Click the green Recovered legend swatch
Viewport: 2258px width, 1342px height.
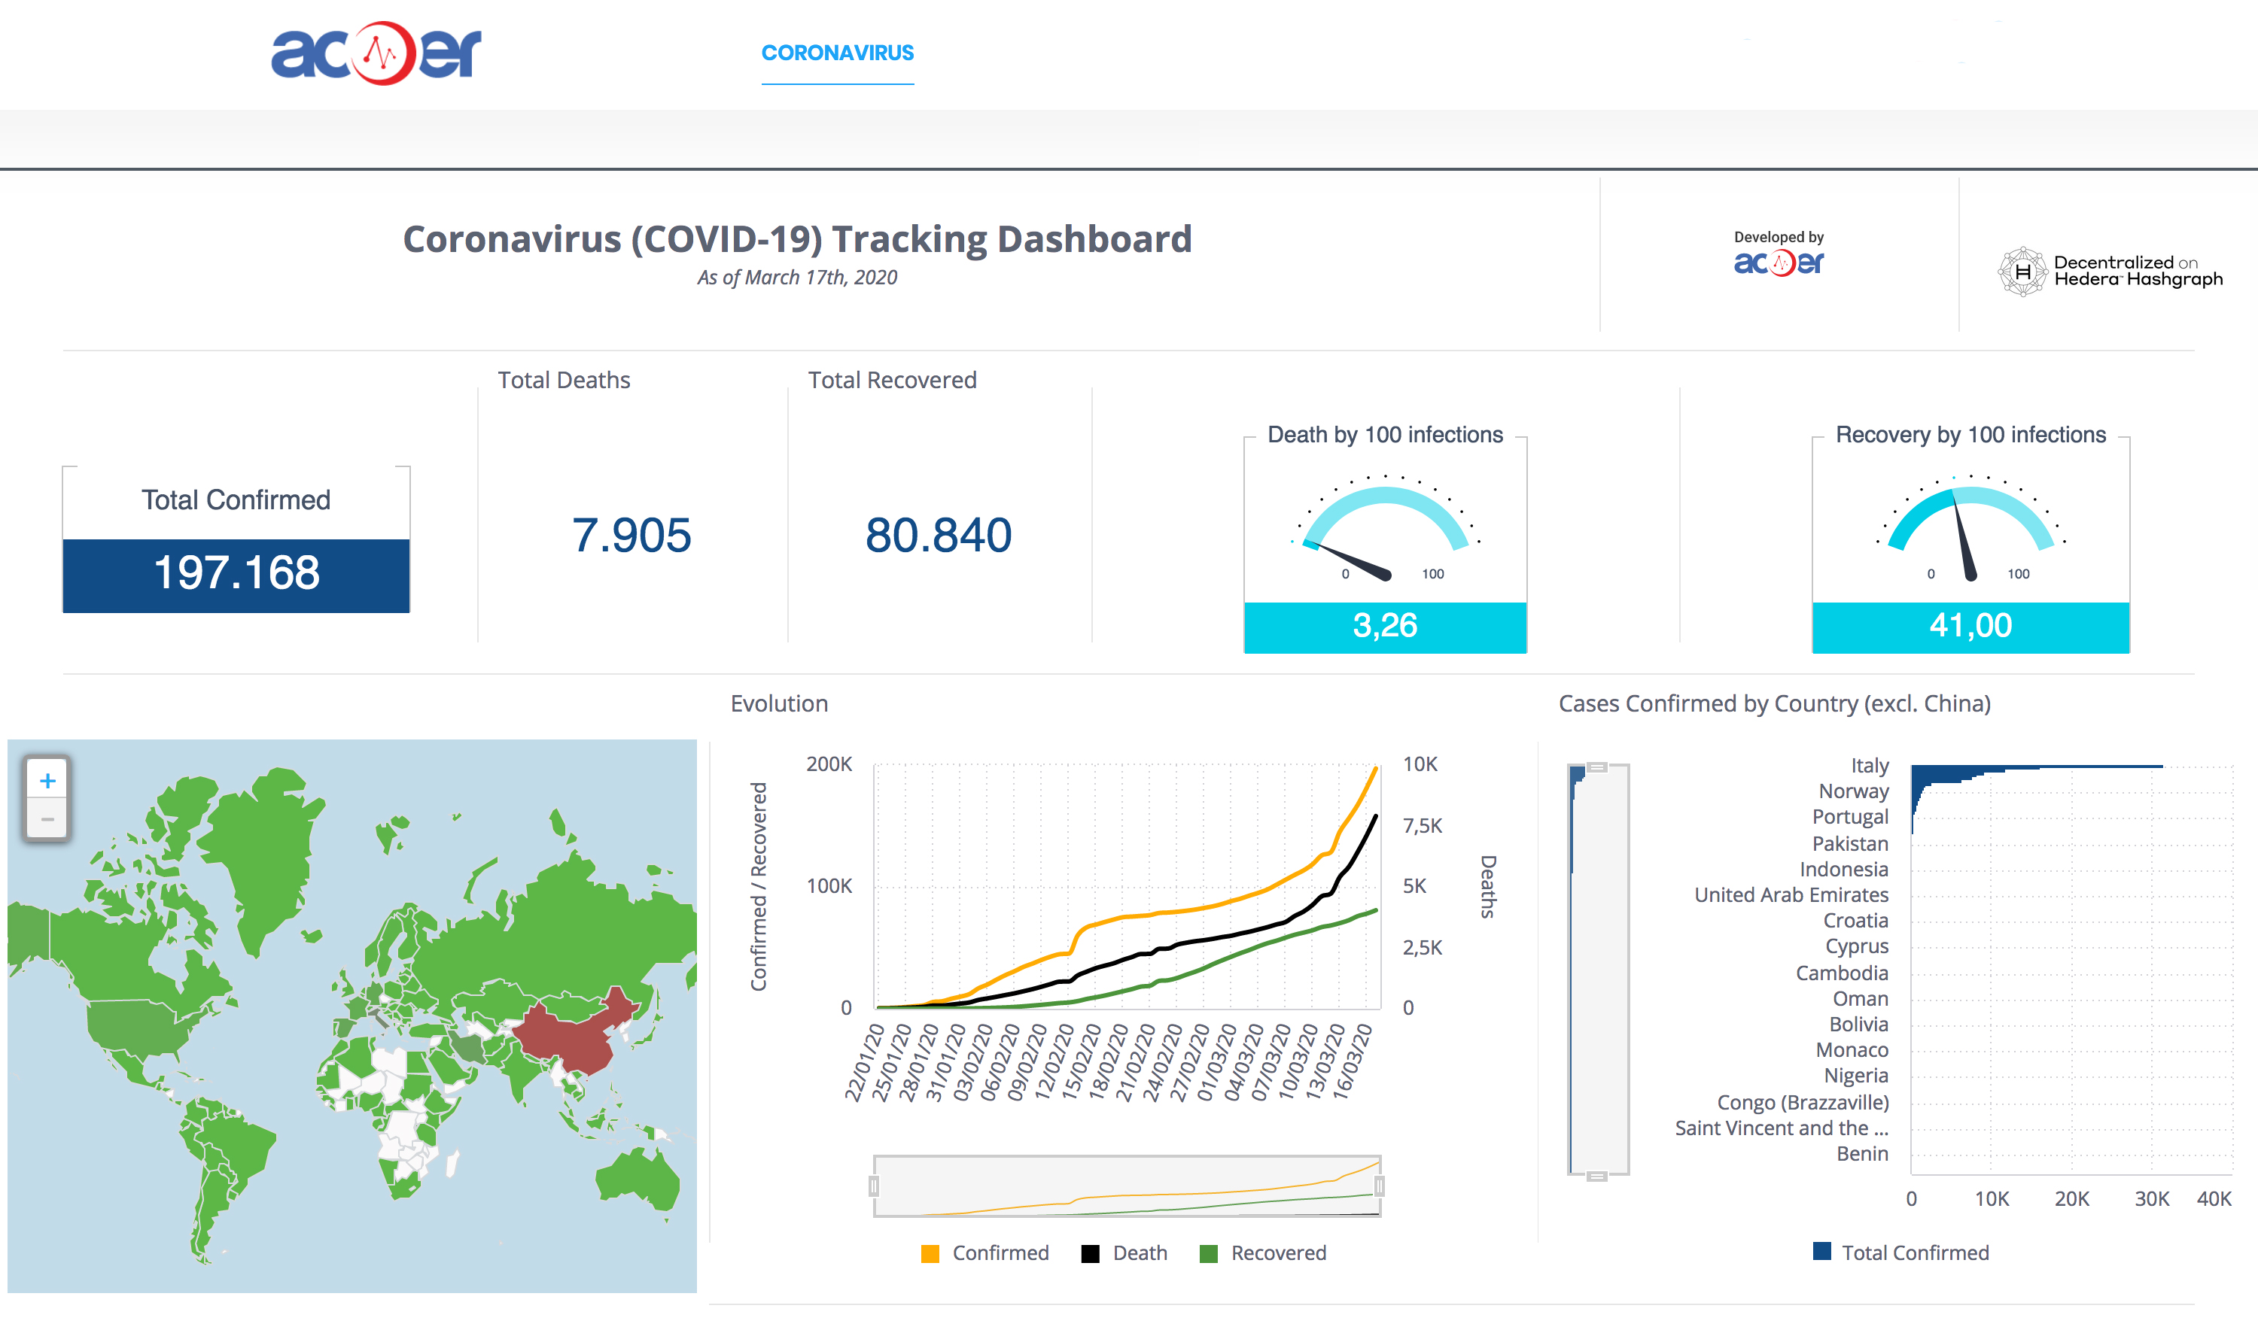click(1208, 1253)
